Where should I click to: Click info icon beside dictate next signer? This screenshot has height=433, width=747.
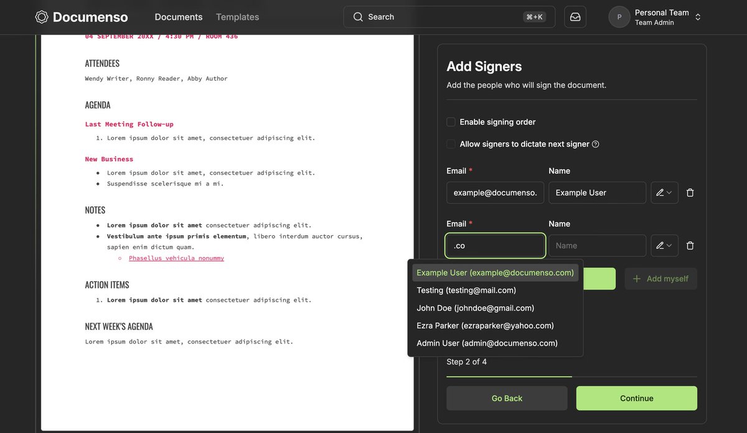pyautogui.click(x=596, y=144)
